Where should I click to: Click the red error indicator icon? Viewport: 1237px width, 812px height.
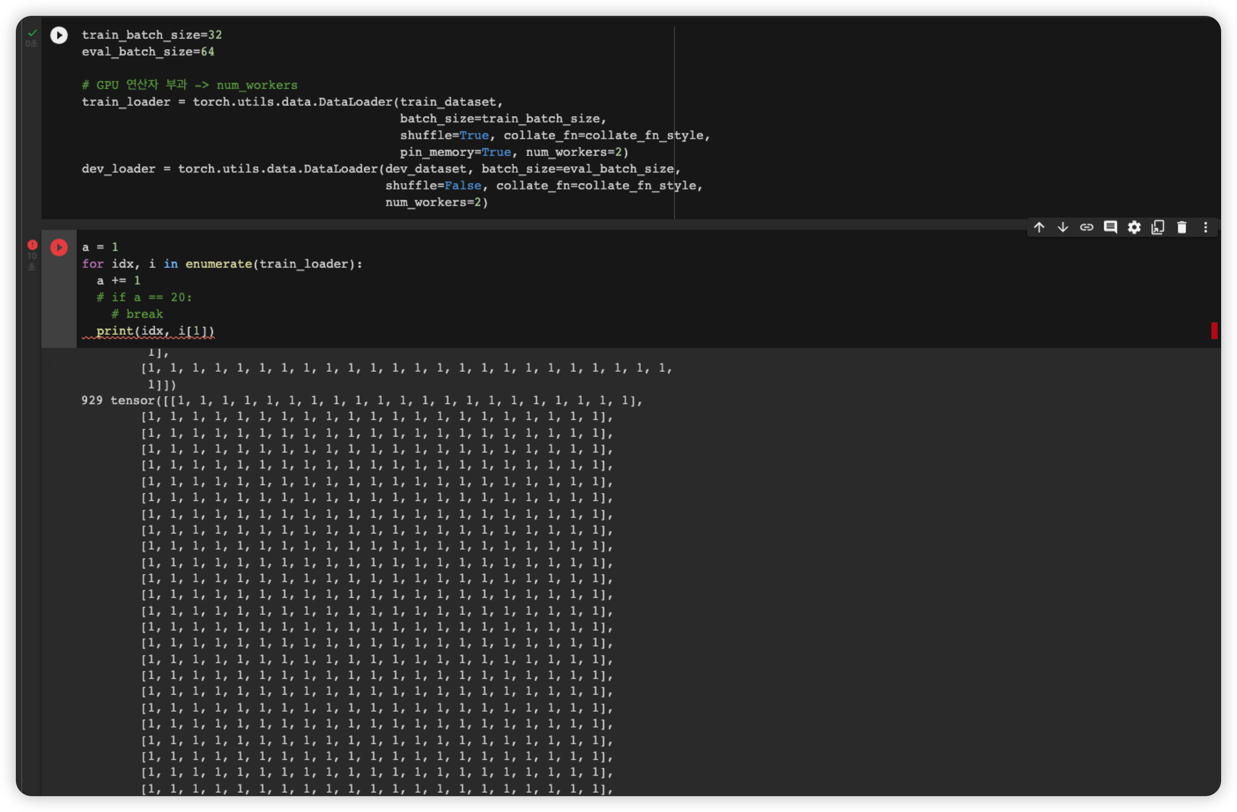[32, 245]
